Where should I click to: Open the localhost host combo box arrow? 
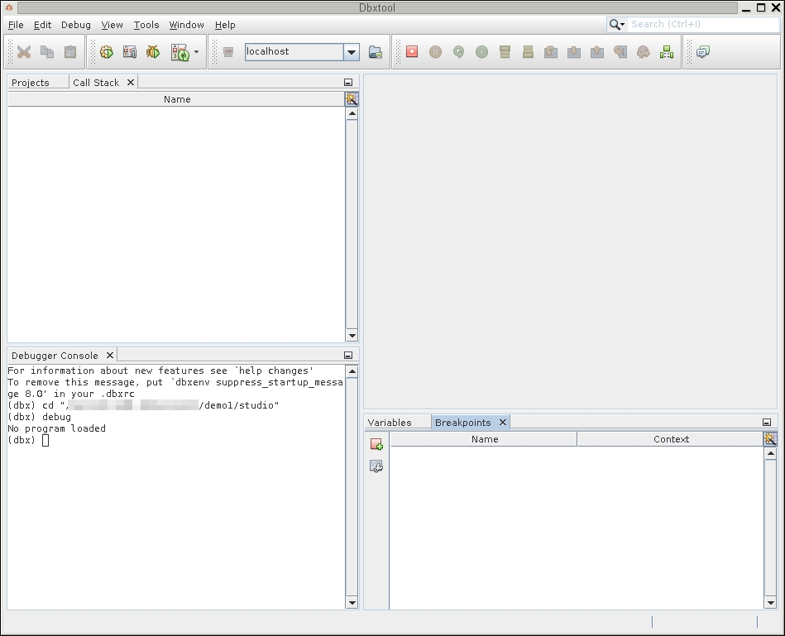352,51
